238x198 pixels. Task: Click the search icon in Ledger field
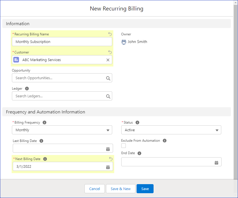coord(108,96)
